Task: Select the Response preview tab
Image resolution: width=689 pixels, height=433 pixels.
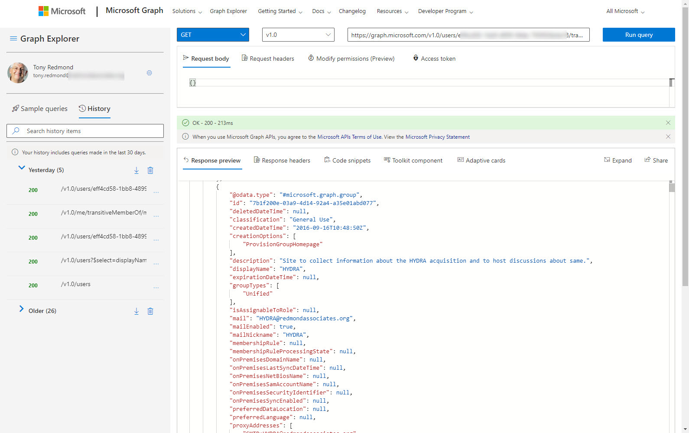Action: tap(212, 160)
